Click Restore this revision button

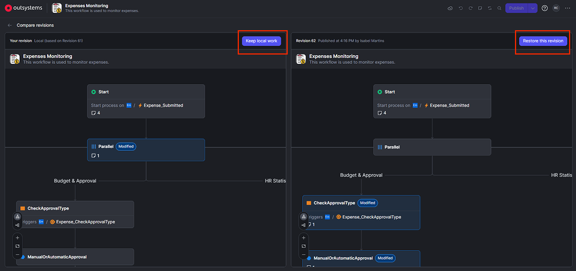(x=543, y=41)
